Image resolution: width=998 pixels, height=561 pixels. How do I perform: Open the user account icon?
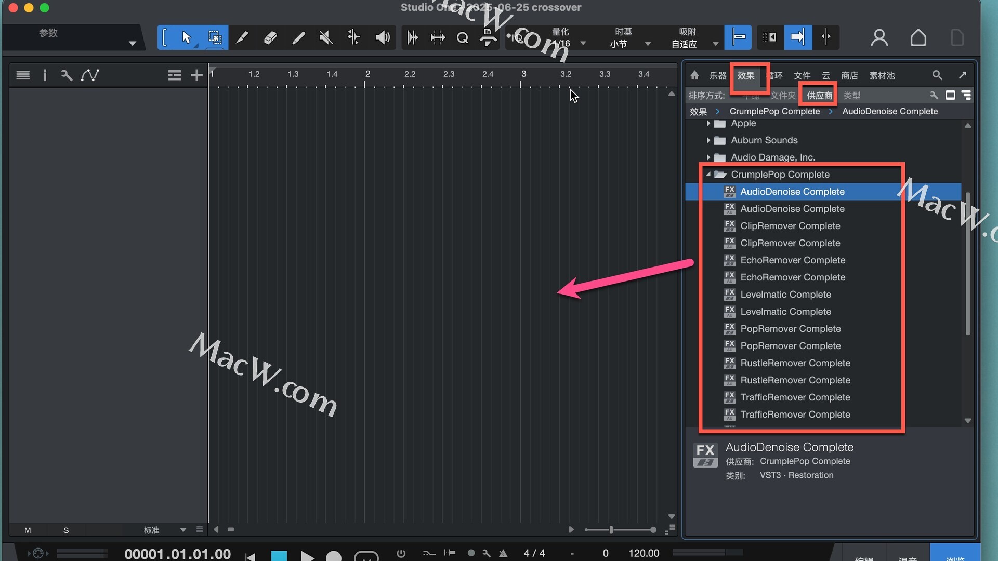pyautogui.click(x=879, y=37)
